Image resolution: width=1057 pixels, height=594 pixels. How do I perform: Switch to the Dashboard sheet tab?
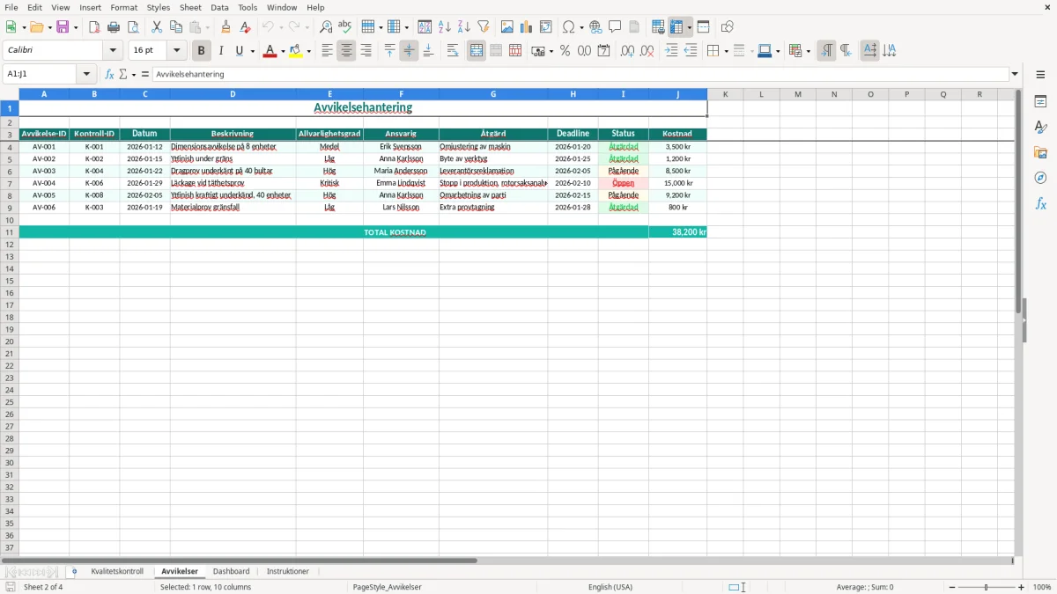coord(231,572)
